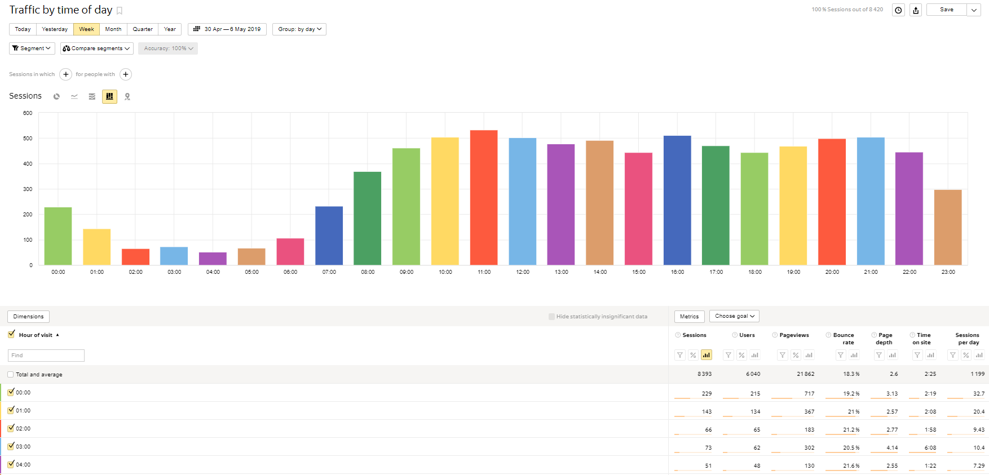The width and height of the screenshot is (989, 475).
Task: Bookmark the Traffic by time of day report
Action: [x=120, y=11]
